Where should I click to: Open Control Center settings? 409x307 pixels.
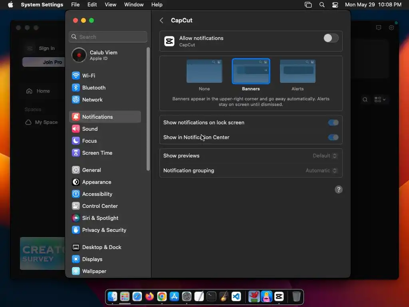[105, 206]
